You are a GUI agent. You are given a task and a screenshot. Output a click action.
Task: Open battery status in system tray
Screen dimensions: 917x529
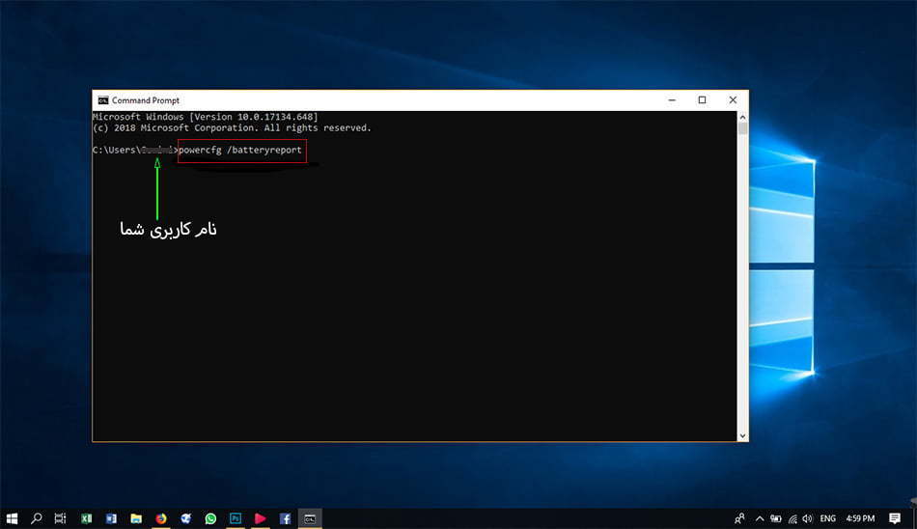pyautogui.click(x=776, y=518)
